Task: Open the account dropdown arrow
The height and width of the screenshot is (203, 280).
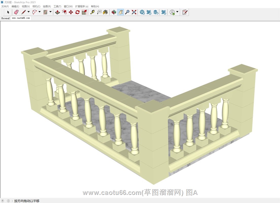Action: (x=177, y=12)
